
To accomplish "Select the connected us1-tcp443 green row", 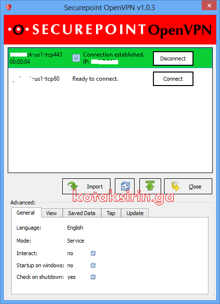I will click(110, 58).
